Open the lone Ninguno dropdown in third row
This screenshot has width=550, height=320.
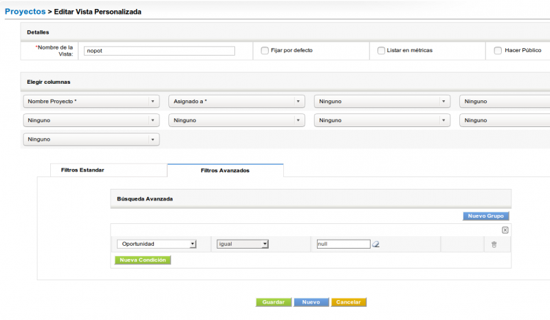tap(91, 139)
